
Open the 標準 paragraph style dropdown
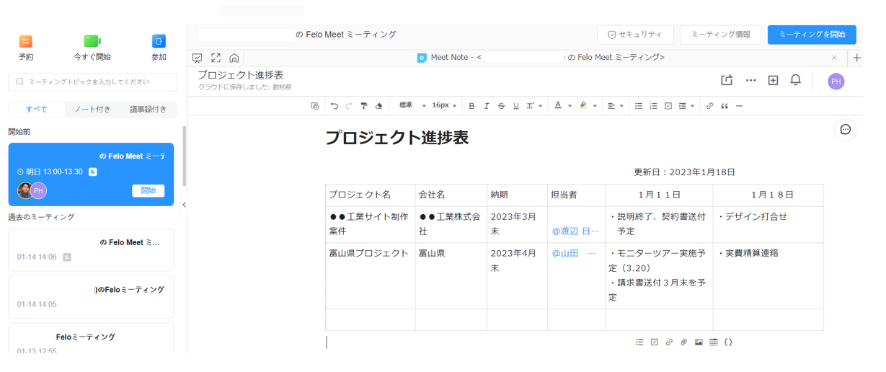click(x=412, y=106)
